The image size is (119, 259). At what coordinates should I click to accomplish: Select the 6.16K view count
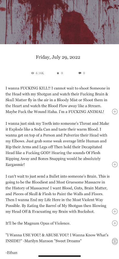[x=40, y=73]
